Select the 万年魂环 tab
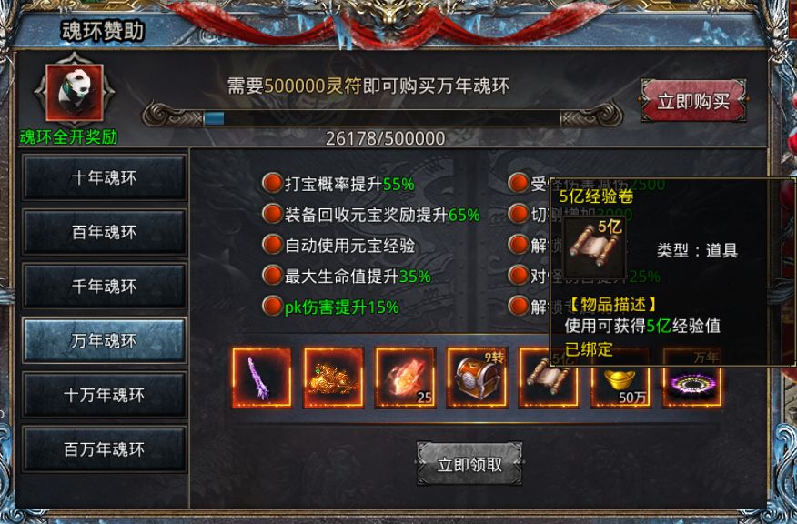797x524 pixels. [105, 340]
